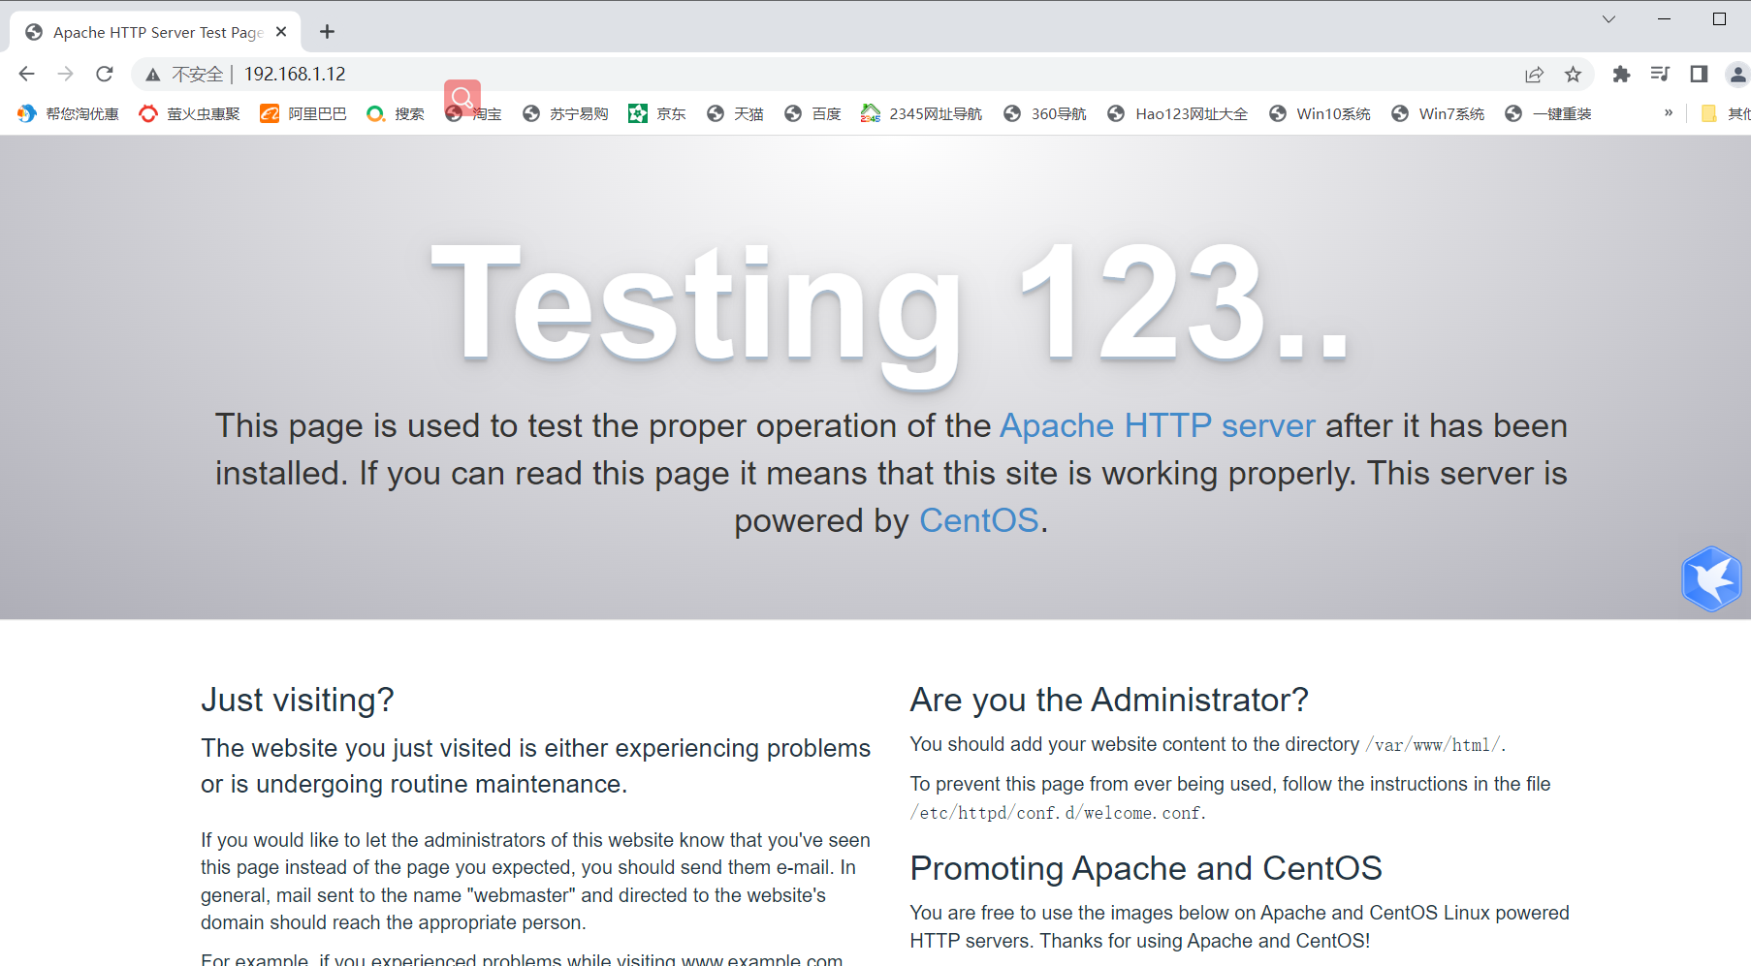1751x966 pixels.
Task: Open the other bookmarks folder
Action: (1725, 113)
